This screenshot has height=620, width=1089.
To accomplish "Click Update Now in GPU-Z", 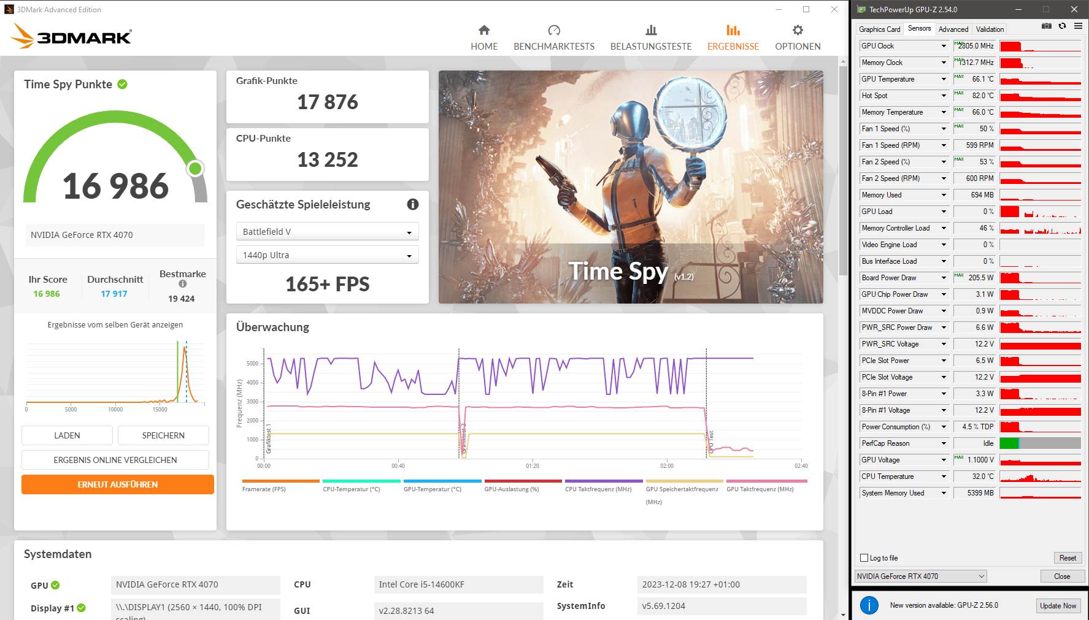I will pyautogui.click(x=1058, y=606).
